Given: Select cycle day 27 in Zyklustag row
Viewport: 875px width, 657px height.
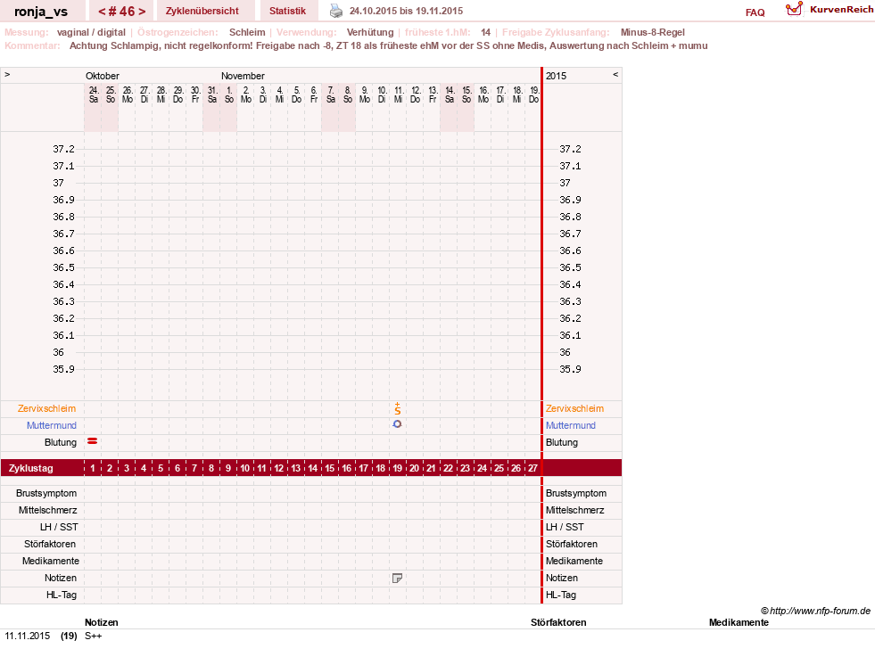Looking at the screenshot, I should [x=532, y=468].
